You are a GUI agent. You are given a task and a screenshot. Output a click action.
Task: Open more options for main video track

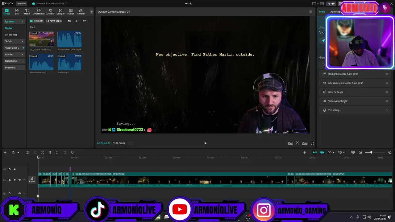click(24, 180)
